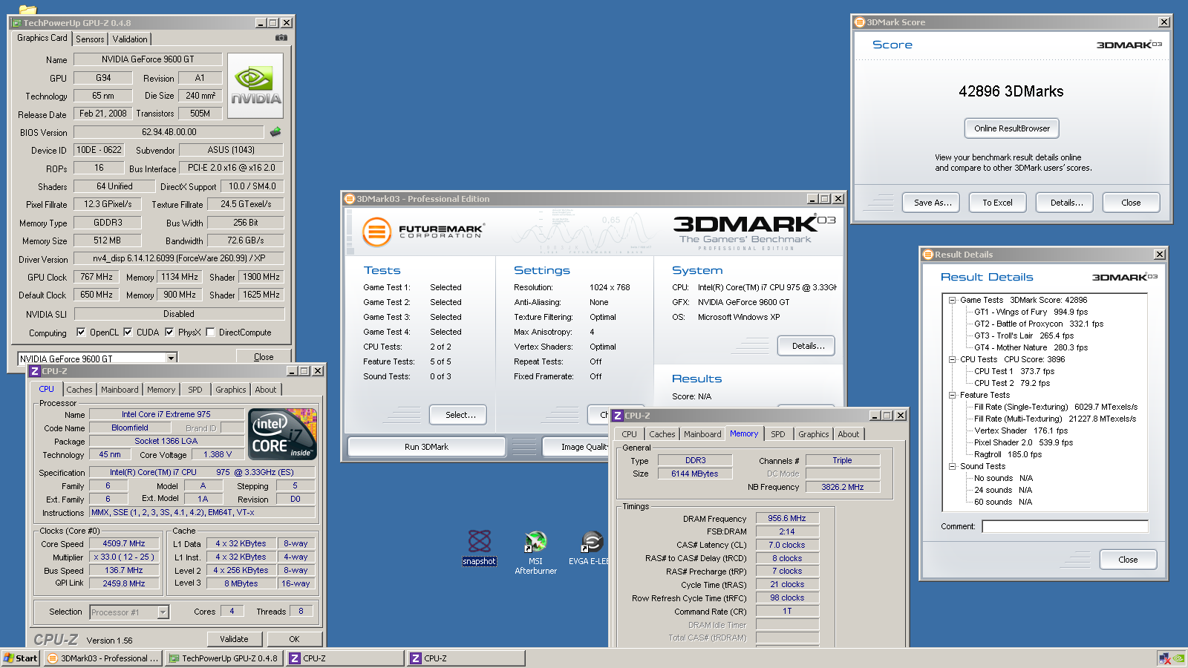Image resolution: width=1188 pixels, height=668 pixels.
Task: Click the GPU-Z screenshot camera icon
Action: click(281, 37)
